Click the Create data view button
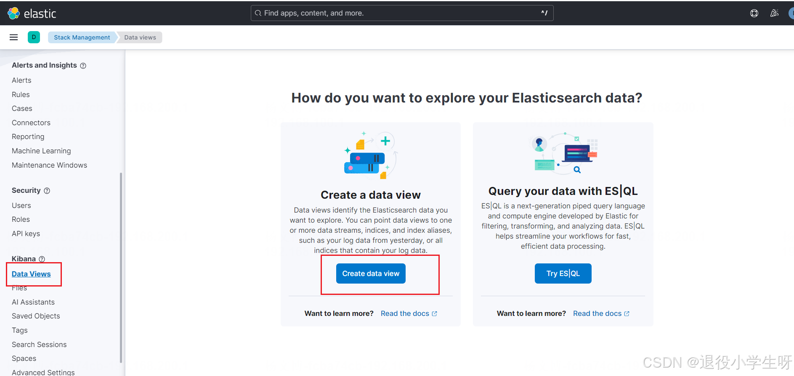794x376 pixels. pos(371,273)
